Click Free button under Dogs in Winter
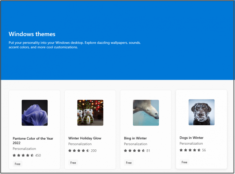This screenshot has width=235, height=174. click(184, 162)
